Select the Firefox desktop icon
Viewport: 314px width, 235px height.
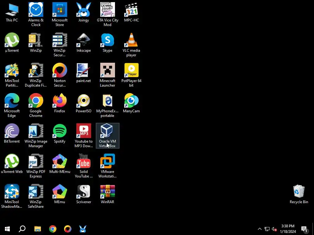coord(60,103)
